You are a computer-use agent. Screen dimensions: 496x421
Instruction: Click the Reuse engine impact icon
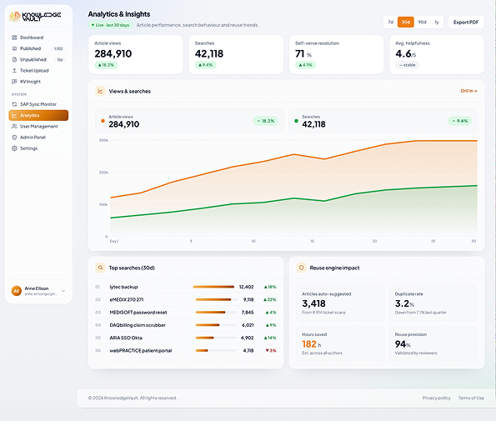point(301,268)
